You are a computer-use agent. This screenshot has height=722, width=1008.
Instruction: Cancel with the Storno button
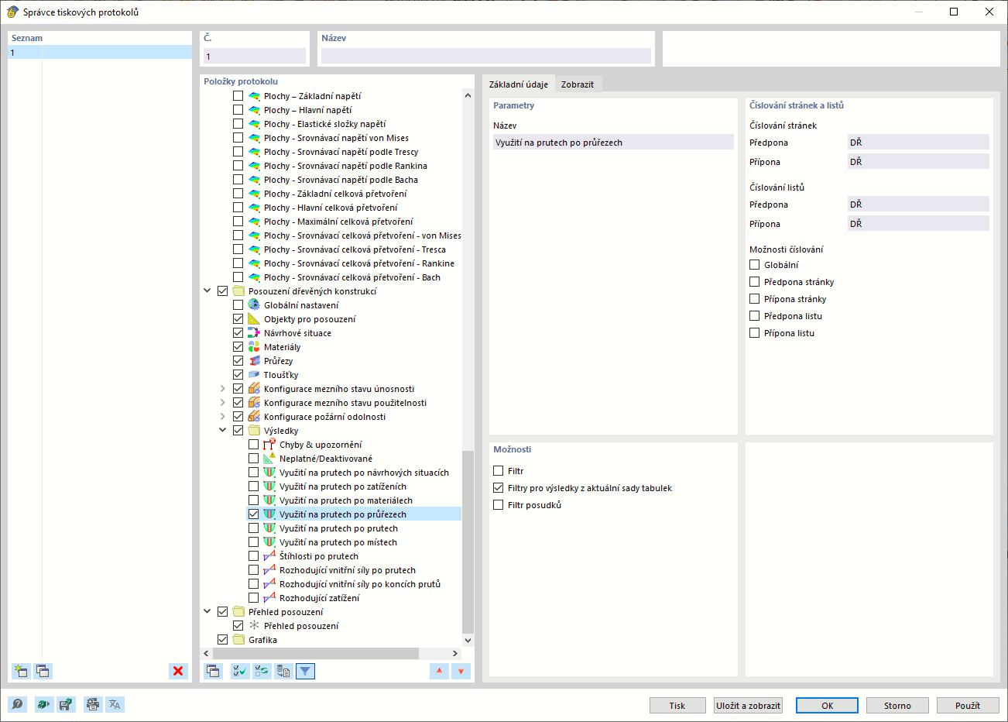897,706
